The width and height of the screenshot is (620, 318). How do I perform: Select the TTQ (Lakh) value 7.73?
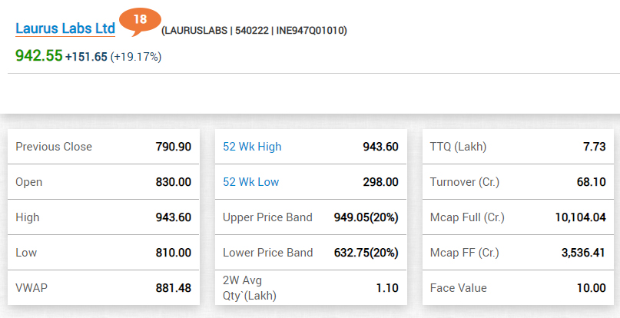click(594, 147)
